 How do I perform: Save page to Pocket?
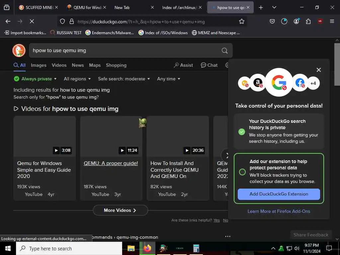coord(272,21)
